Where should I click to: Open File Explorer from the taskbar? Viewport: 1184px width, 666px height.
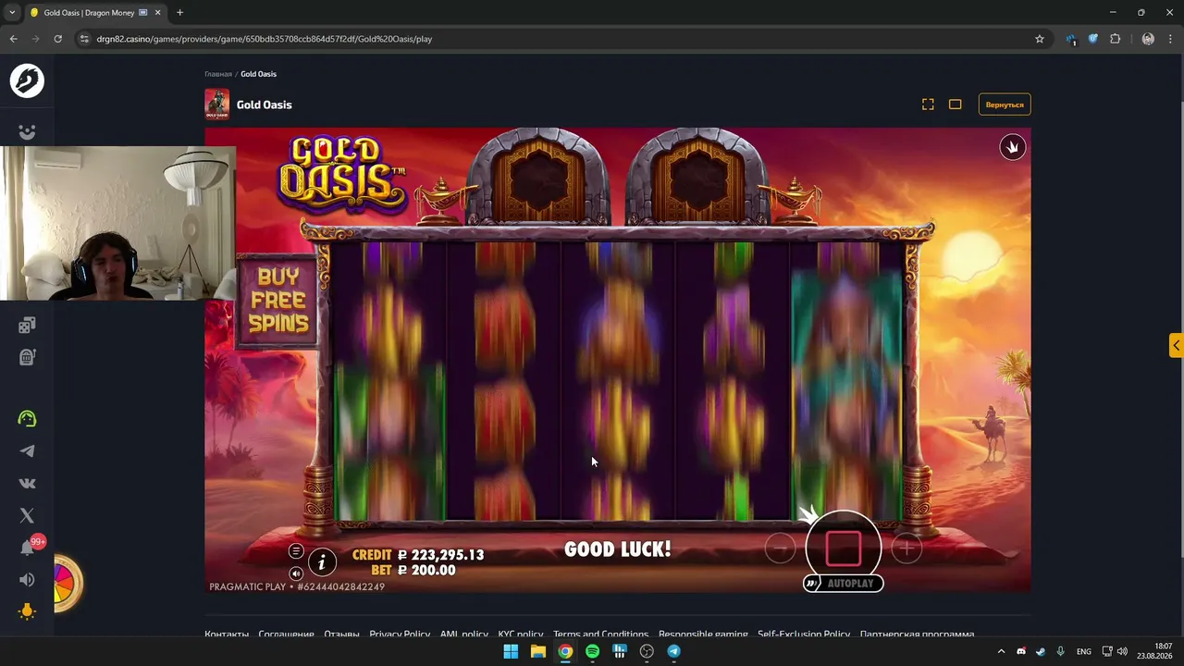(x=537, y=651)
